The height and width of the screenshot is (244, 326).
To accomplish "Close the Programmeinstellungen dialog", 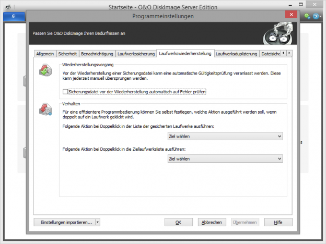I will tap(291, 15).
